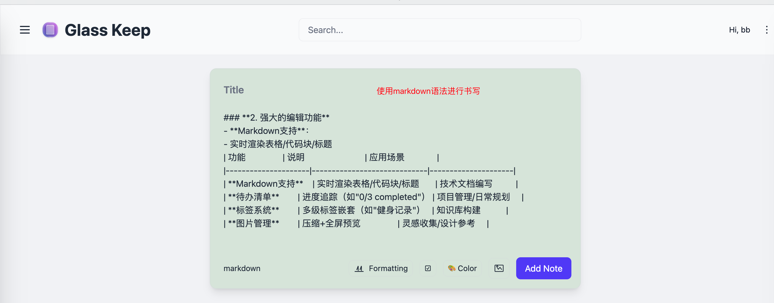This screenshot has width=774, height=303.
Task: Focus the Search input field
Action: [x=439, y=30]
